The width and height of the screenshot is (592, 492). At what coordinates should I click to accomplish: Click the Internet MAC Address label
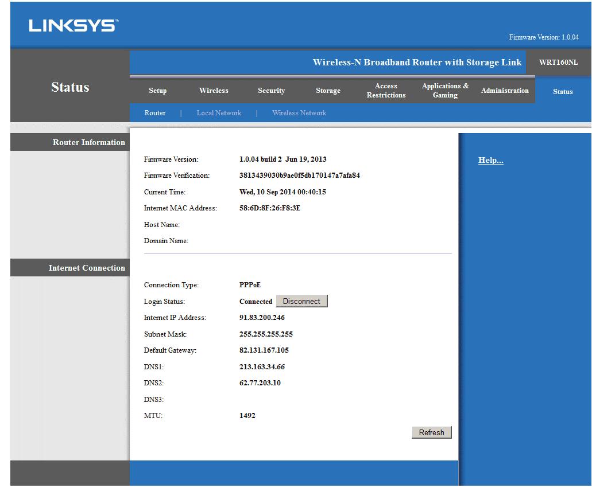[180, 208]
